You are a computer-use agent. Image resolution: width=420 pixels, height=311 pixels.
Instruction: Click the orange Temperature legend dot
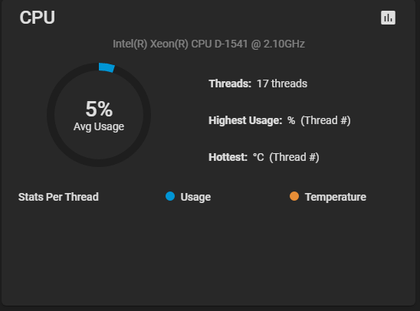294,196
